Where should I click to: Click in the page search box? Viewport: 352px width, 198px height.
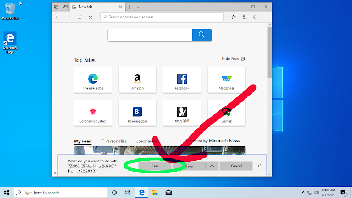(x=150, y=35)
